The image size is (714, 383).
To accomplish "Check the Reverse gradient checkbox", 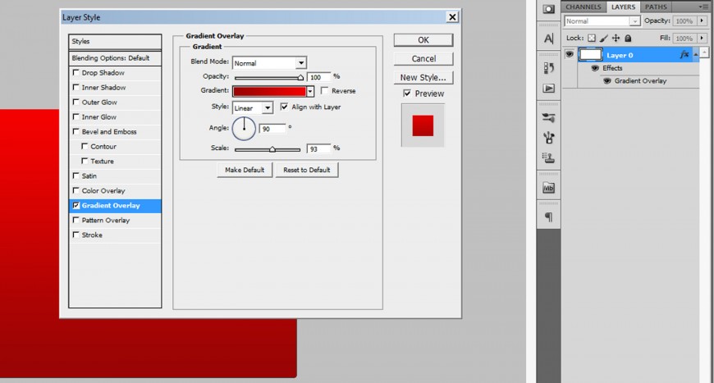I will point(324,90).
